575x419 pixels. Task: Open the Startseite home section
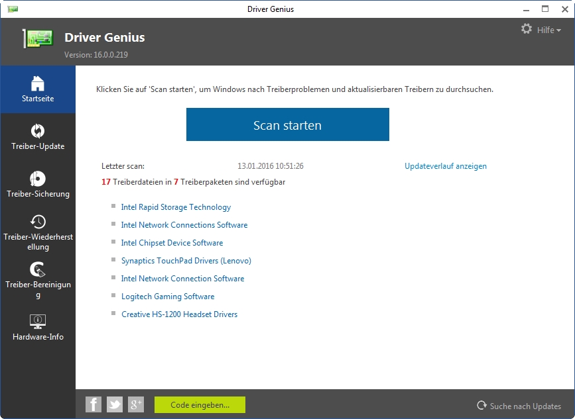38,89
